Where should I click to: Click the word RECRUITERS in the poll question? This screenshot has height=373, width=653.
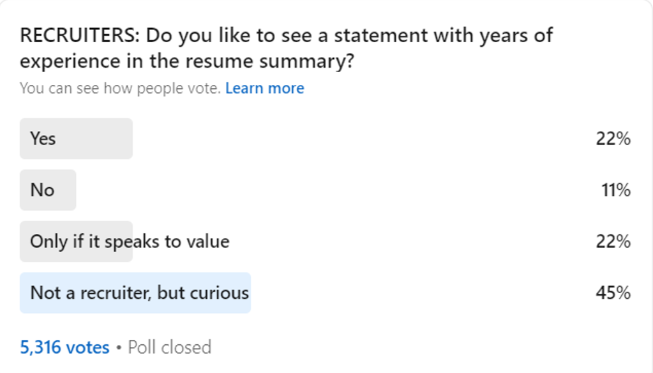coord(80,35)
